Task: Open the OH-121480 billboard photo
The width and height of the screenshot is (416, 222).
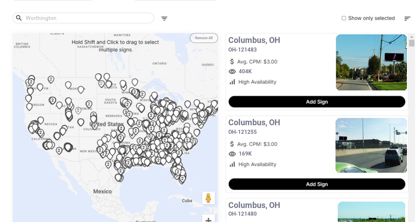Action: coord(371,212)
